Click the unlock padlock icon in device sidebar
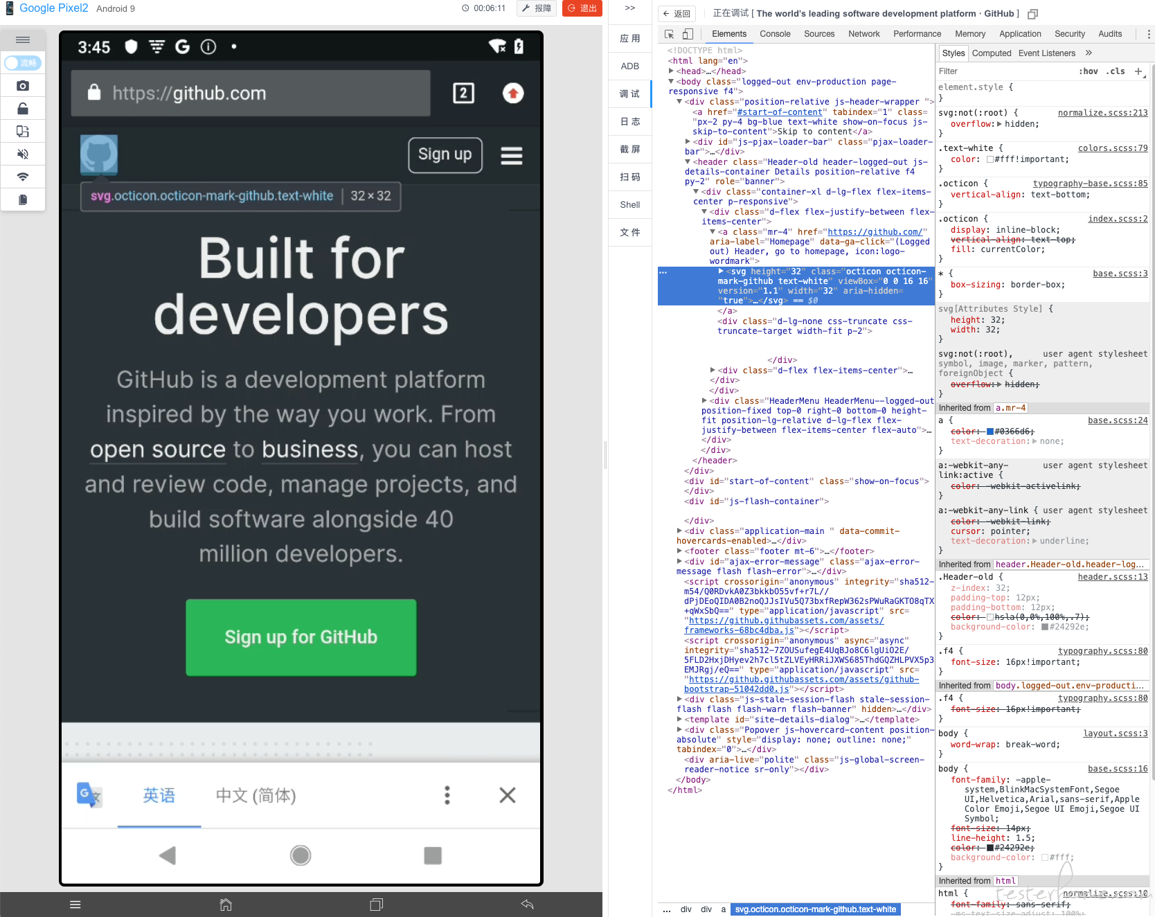1155x917 pixels. pos(23,109)
